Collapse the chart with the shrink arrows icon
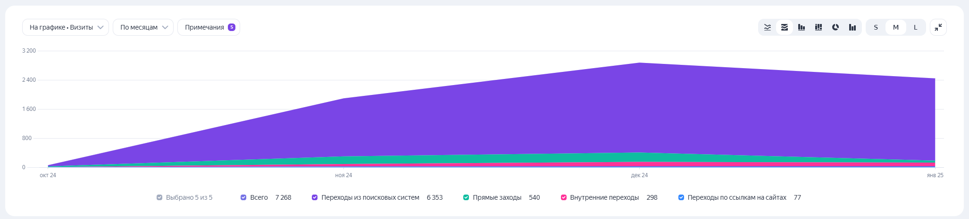This screenshot has height=219, width=969. (x=938, y=27)
